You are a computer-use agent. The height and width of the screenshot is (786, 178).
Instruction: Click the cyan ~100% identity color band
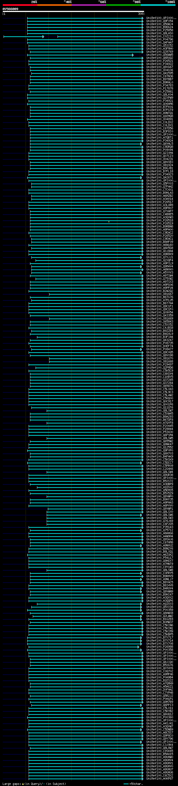[x=158, y=5]
